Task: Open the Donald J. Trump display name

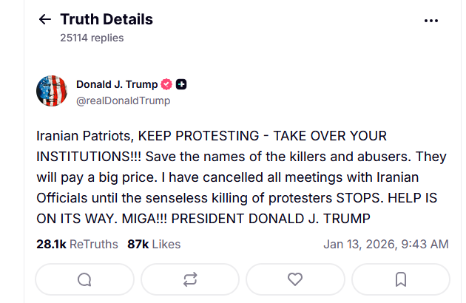Action: coord(117,84)
